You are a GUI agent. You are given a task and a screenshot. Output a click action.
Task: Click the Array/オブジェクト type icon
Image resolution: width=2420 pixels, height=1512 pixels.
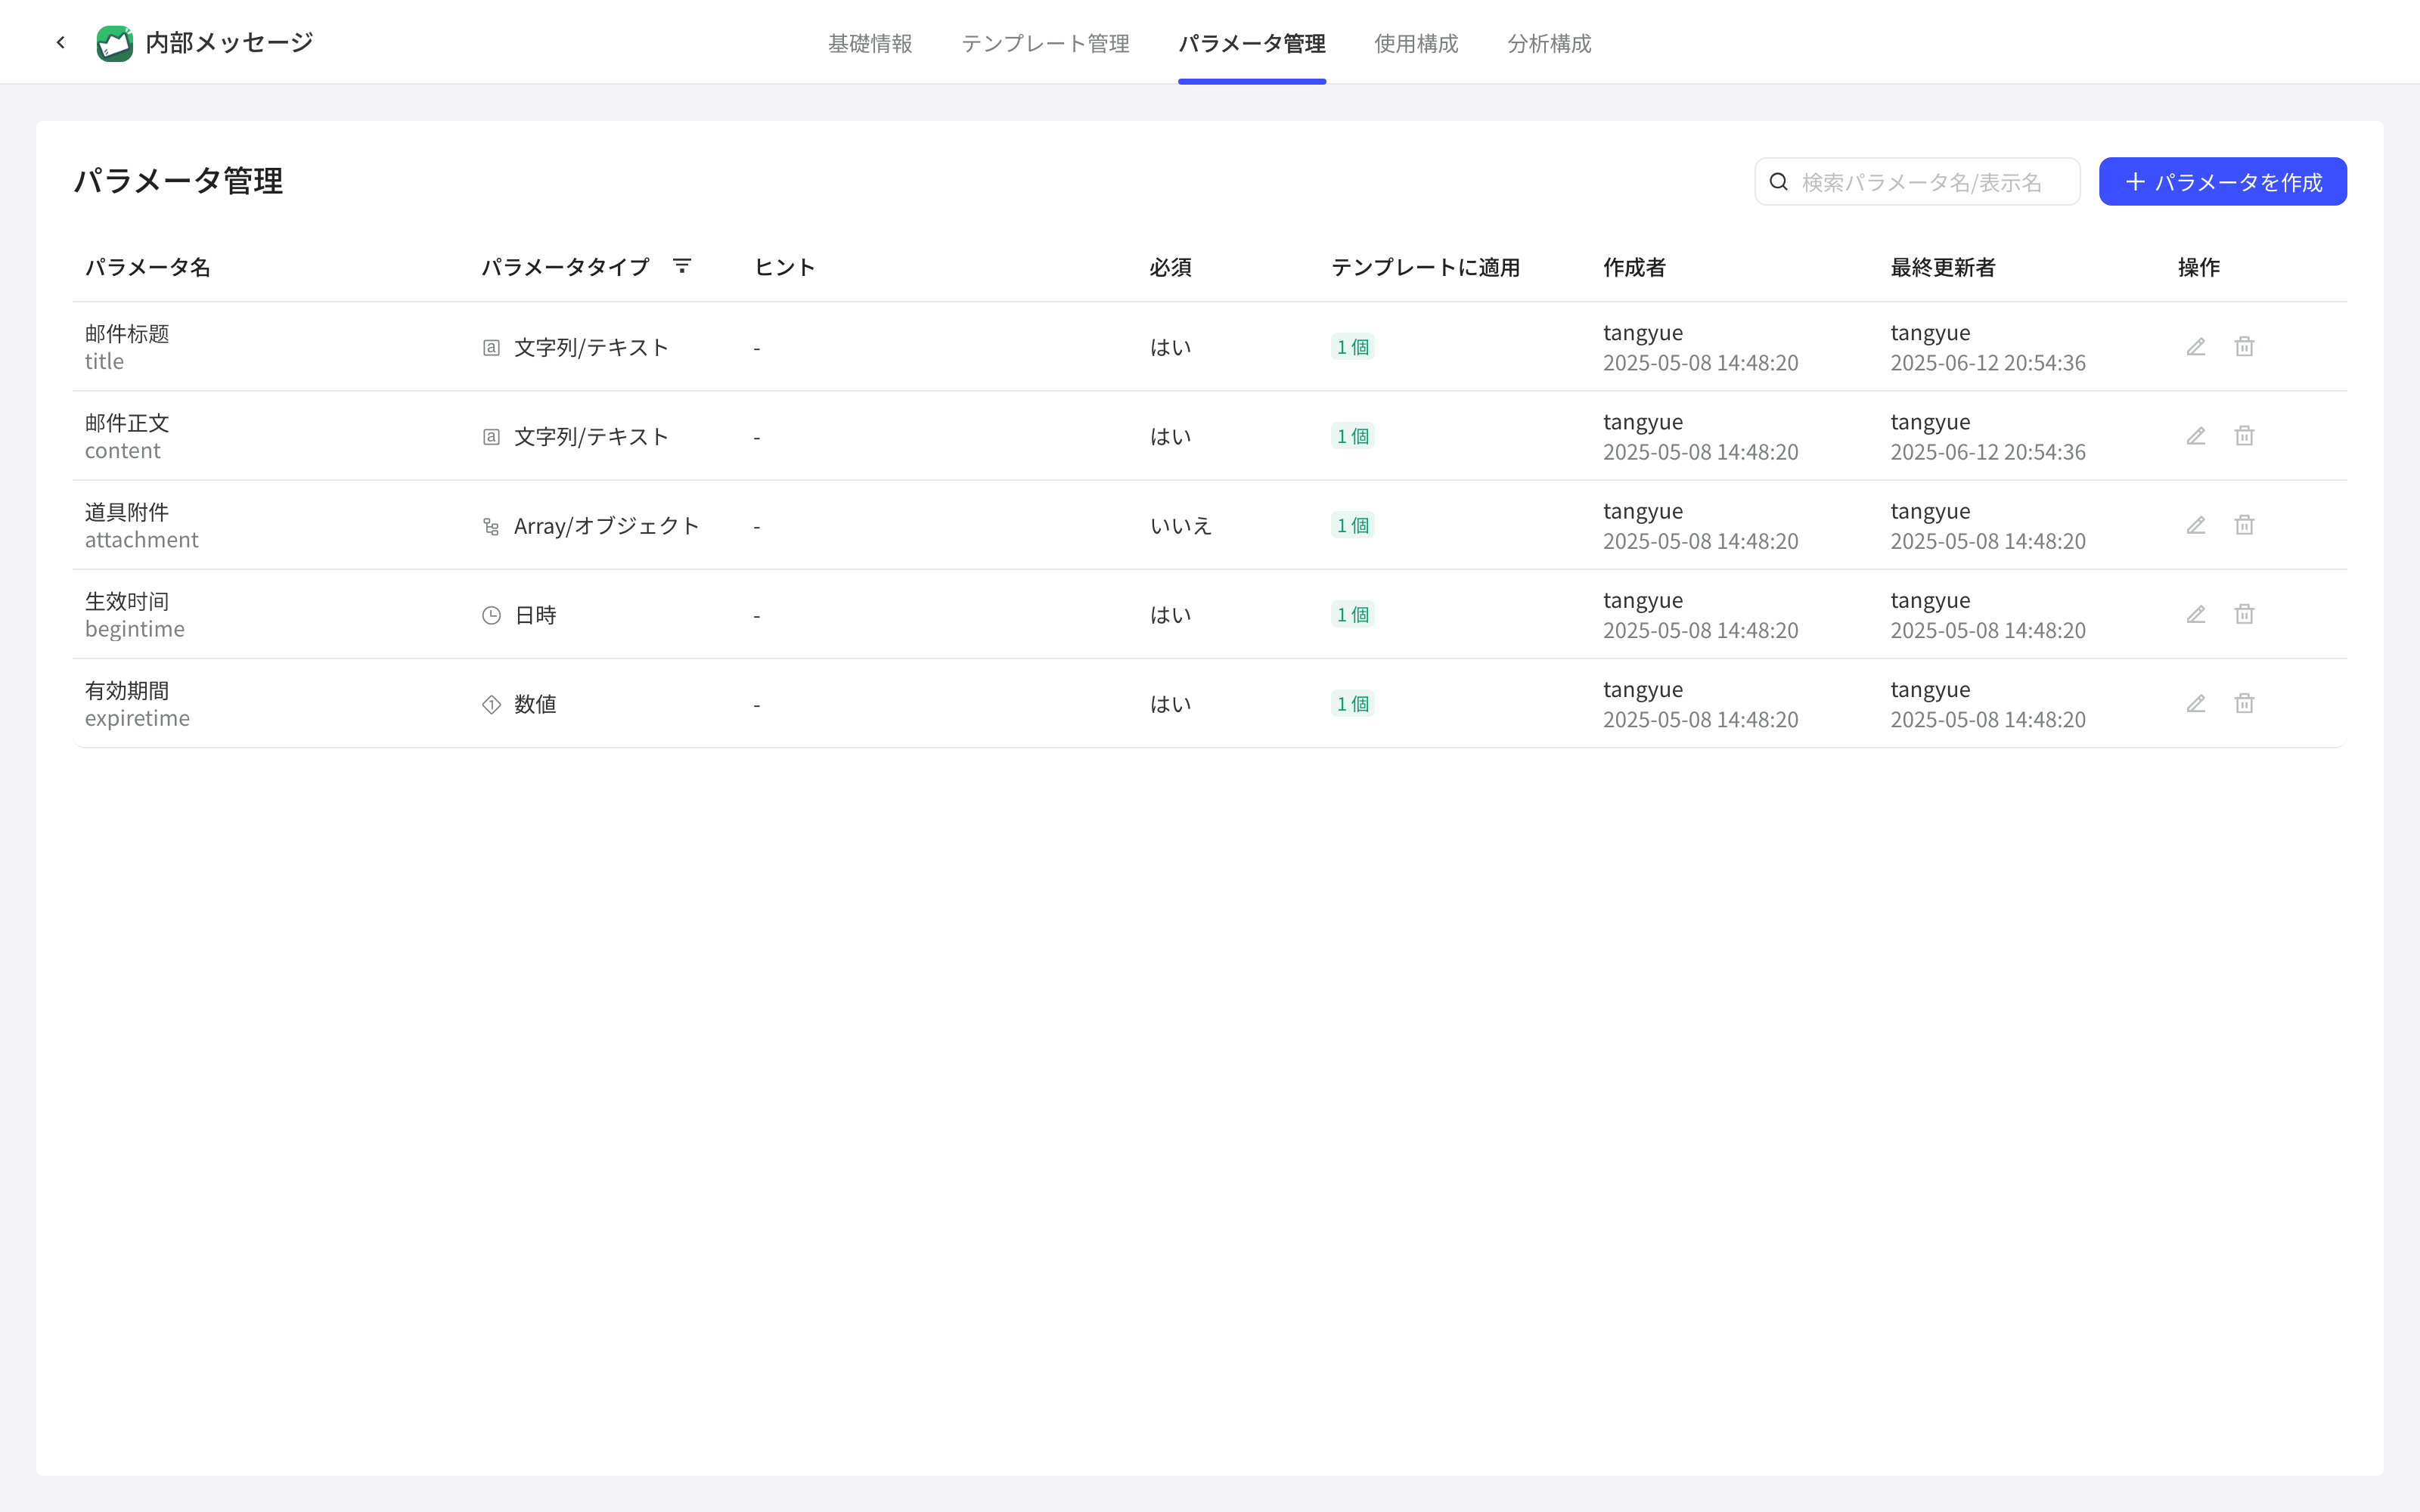491,526
